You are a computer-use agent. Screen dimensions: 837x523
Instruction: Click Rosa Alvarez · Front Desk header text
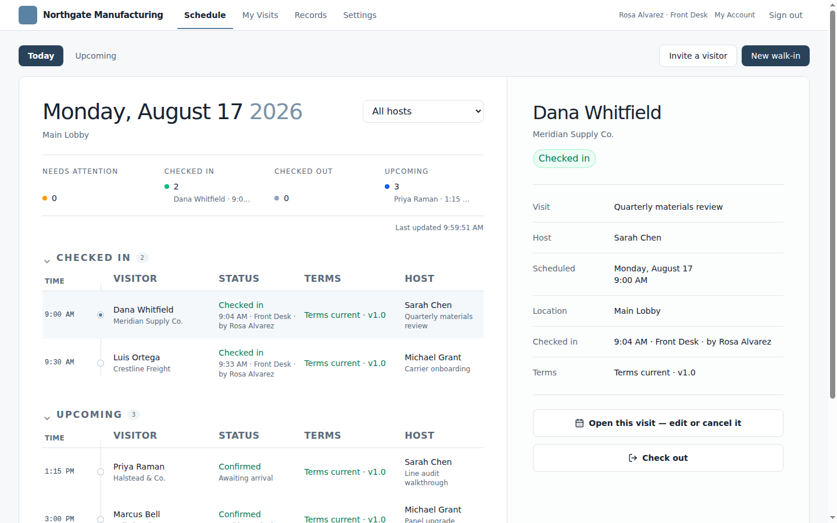click(663, 15)
